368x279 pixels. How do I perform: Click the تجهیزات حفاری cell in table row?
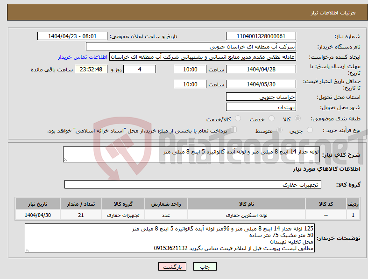click(x=123, y=215)
